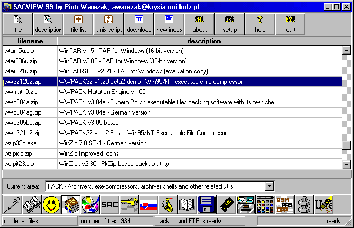Load a new index
Viewport: 354px width, 228px height.
click(x=169, y=24)
